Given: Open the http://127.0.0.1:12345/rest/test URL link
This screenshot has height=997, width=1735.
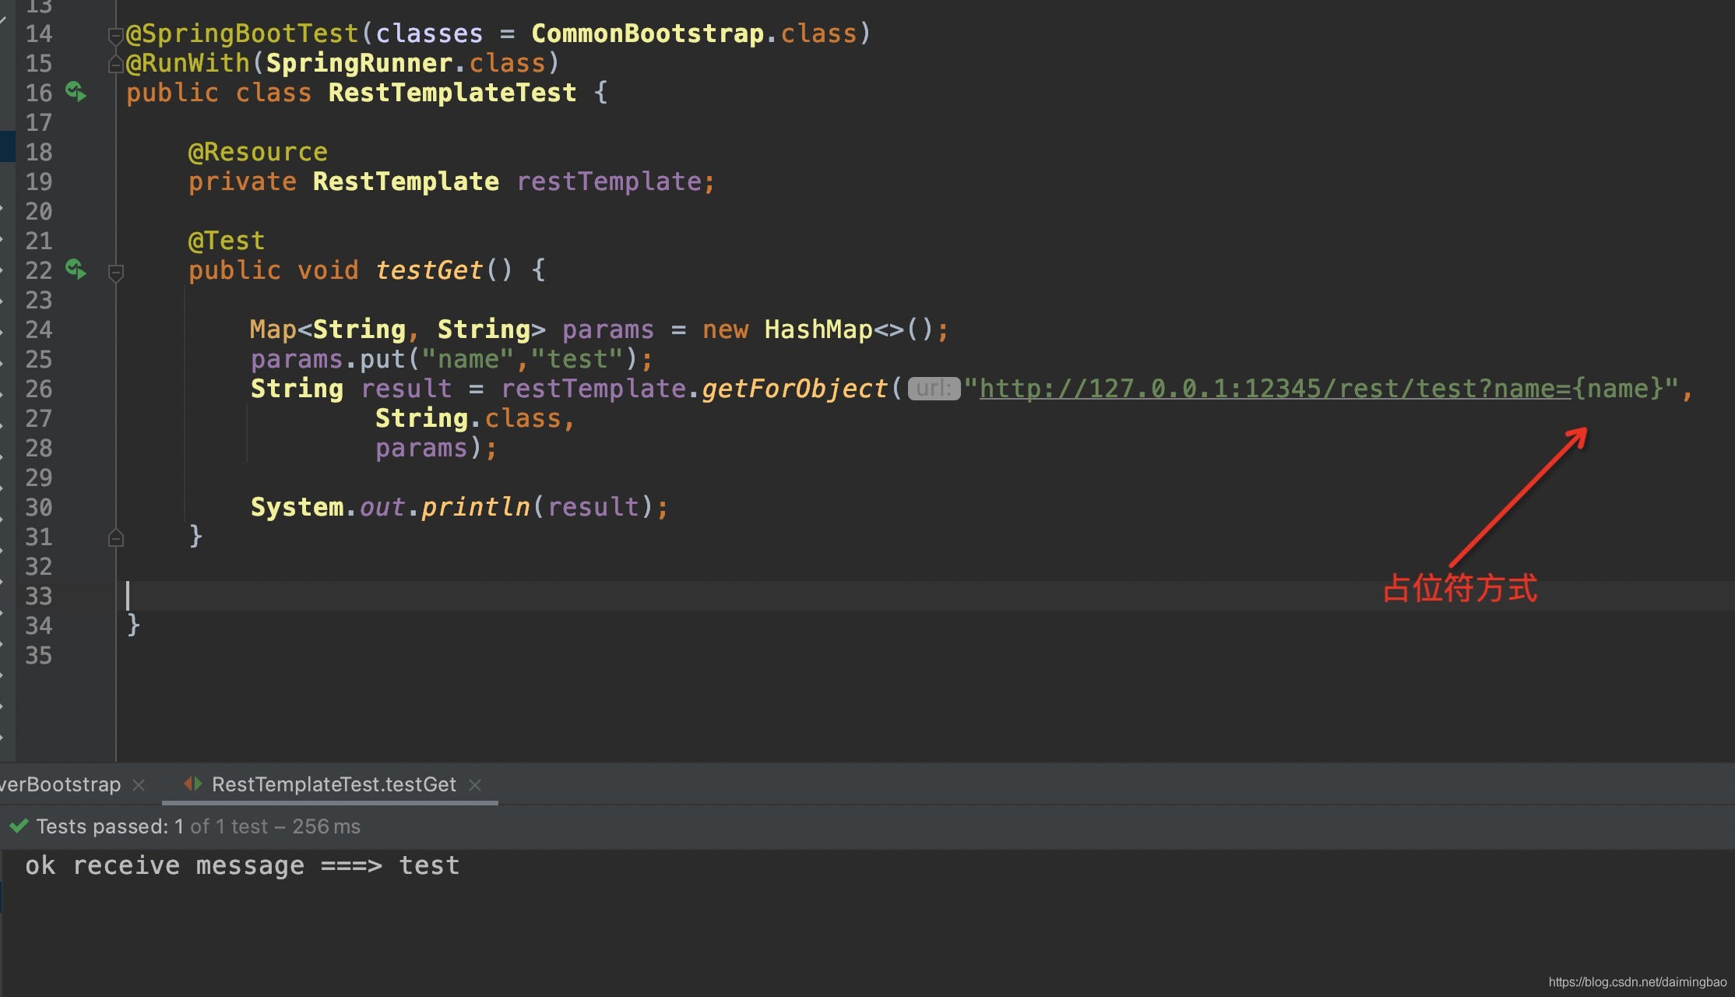Looking at the screenshot, I should pyautogui.click(x=1275, y=389).
